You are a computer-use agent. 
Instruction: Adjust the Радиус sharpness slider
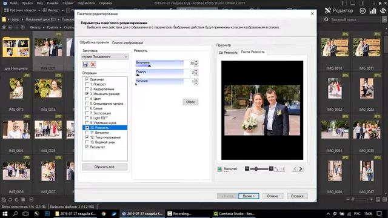click(159, 73)
